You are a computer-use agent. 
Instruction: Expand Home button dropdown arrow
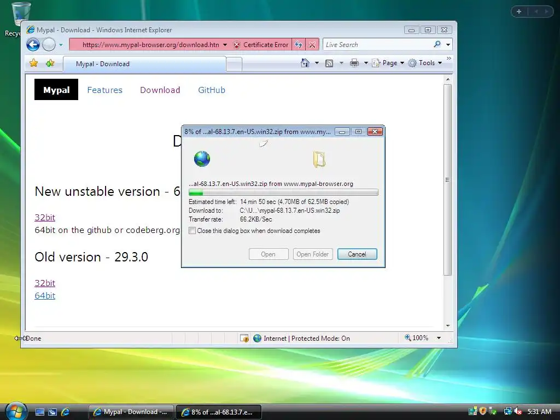point(317,63)
